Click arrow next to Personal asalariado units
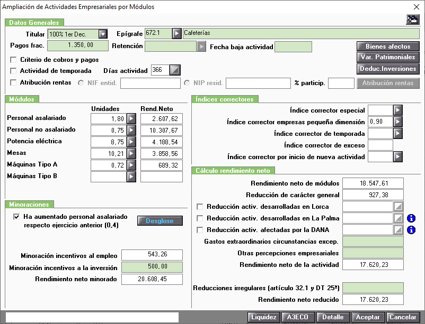 [131, 119]
